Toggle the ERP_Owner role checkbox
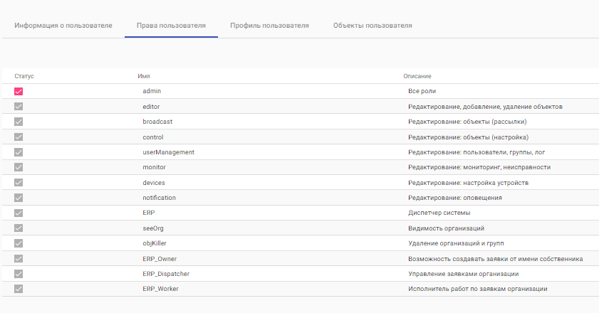The height and width of the screenshot is (313, 599). 19,259
